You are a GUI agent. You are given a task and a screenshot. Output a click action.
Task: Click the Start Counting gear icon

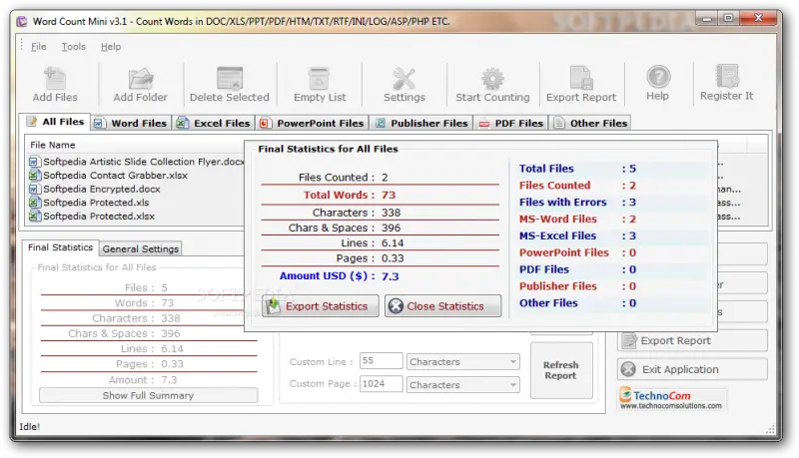coord(492,79)
